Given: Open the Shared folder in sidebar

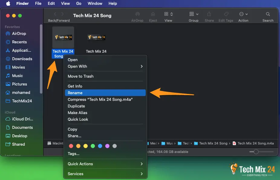Looking at the screenshot, I should pos(15,144).
